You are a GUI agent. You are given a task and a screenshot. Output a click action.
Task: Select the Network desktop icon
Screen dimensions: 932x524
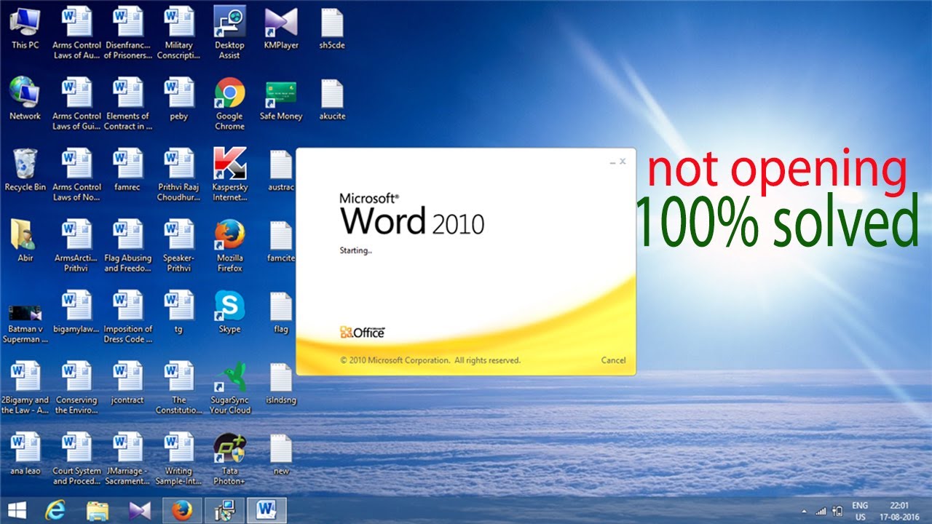coord(25,99)
